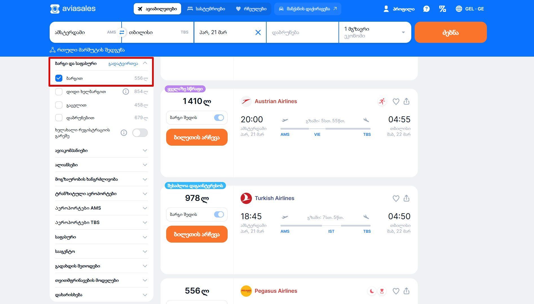Expand the ავიაკომპანიები filter
This screenshot has height=304, width=534.
(101, 150)
